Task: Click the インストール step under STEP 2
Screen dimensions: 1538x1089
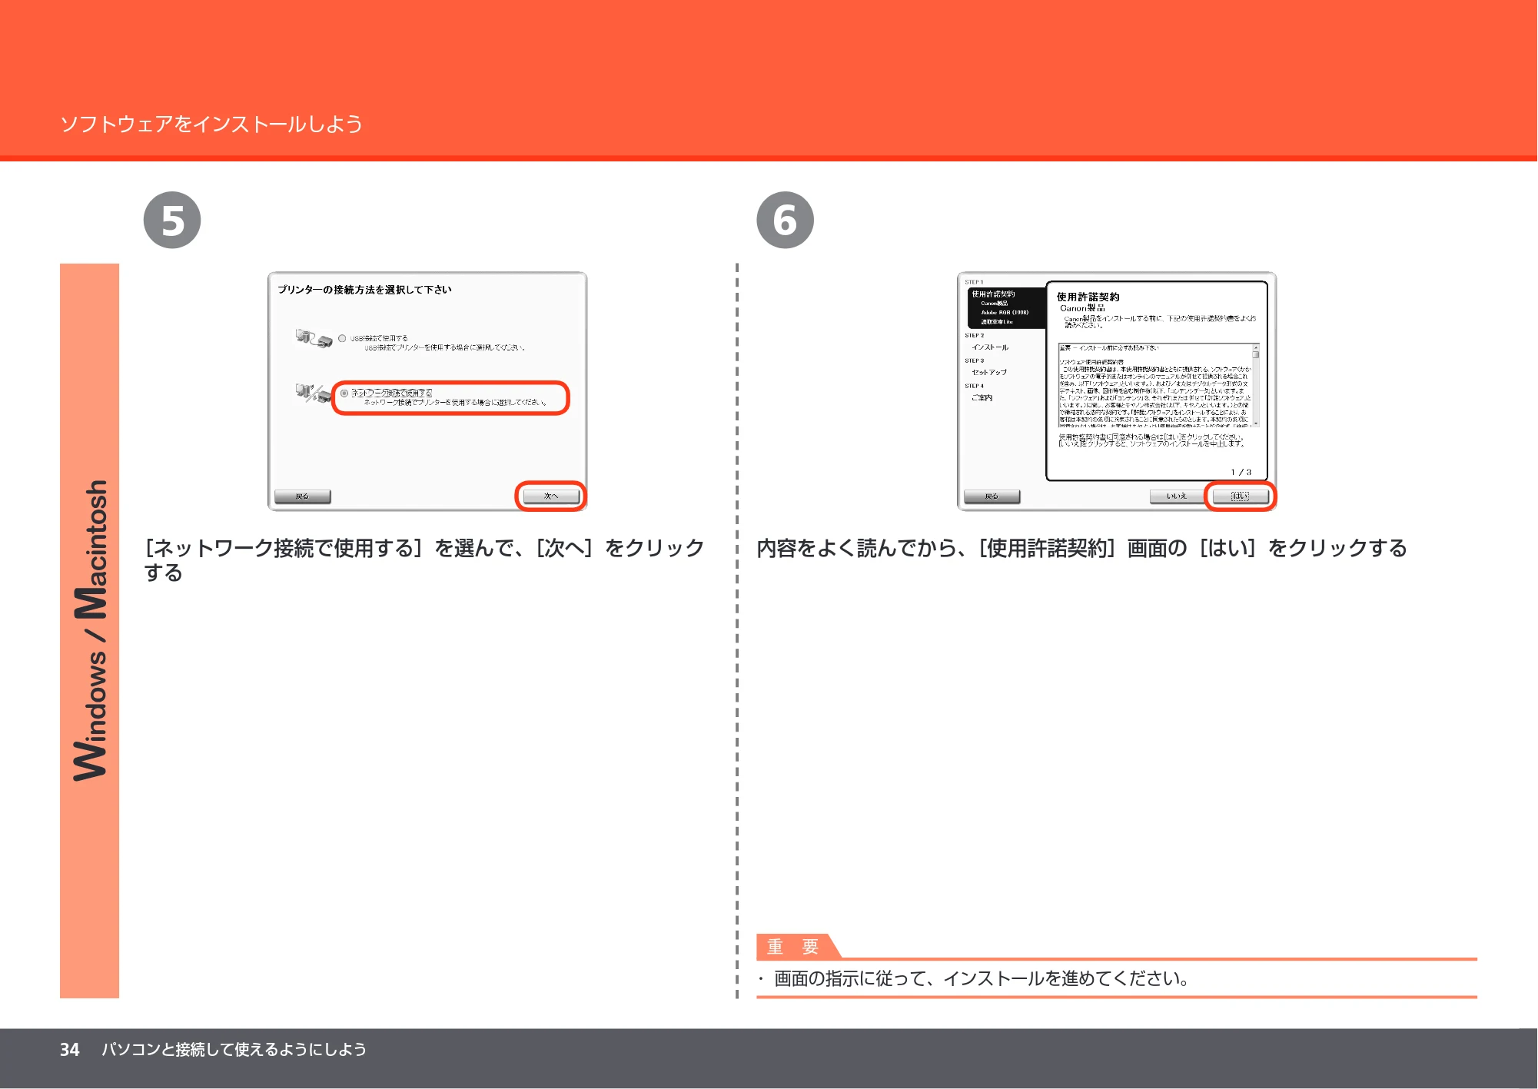Action: coord(990,347)
